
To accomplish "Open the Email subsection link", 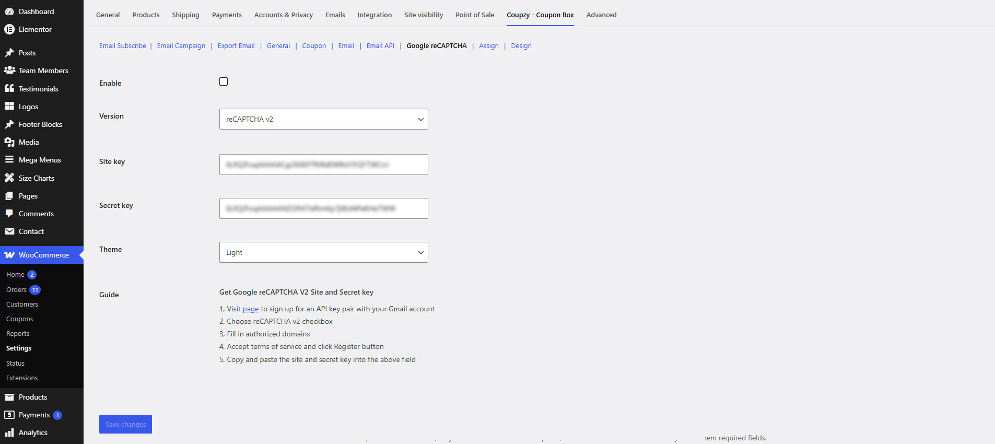I will coord(346,46).
